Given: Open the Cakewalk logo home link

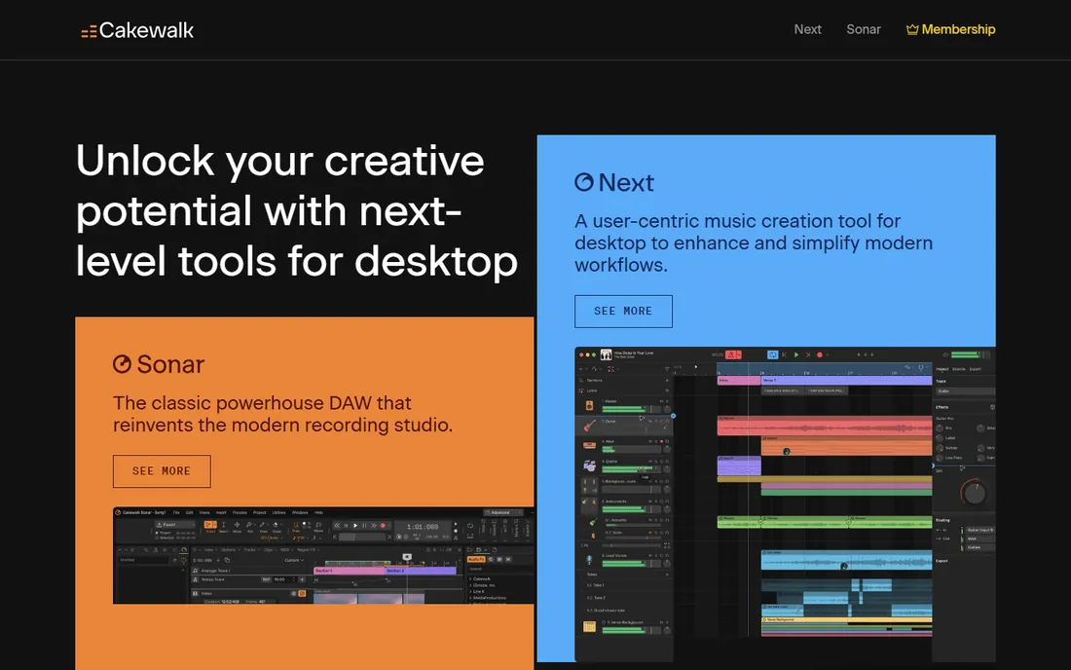Looking at the screenshot, I should tap(137, 30).
